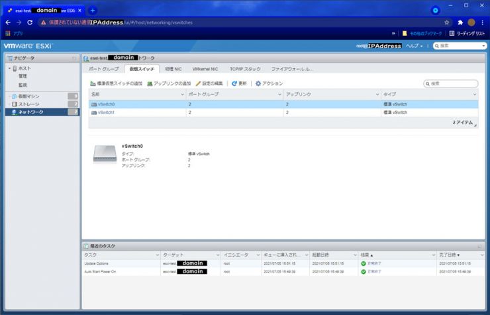Open ストレージ in the navigator
Viewport: 490px width, 315px height.
tap(28, 104)
